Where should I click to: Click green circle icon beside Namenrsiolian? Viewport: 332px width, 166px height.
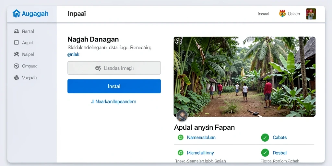click(x=180, y=137)
